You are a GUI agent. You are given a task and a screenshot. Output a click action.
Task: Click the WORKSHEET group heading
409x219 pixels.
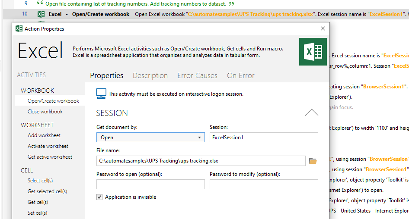(37, 125)
